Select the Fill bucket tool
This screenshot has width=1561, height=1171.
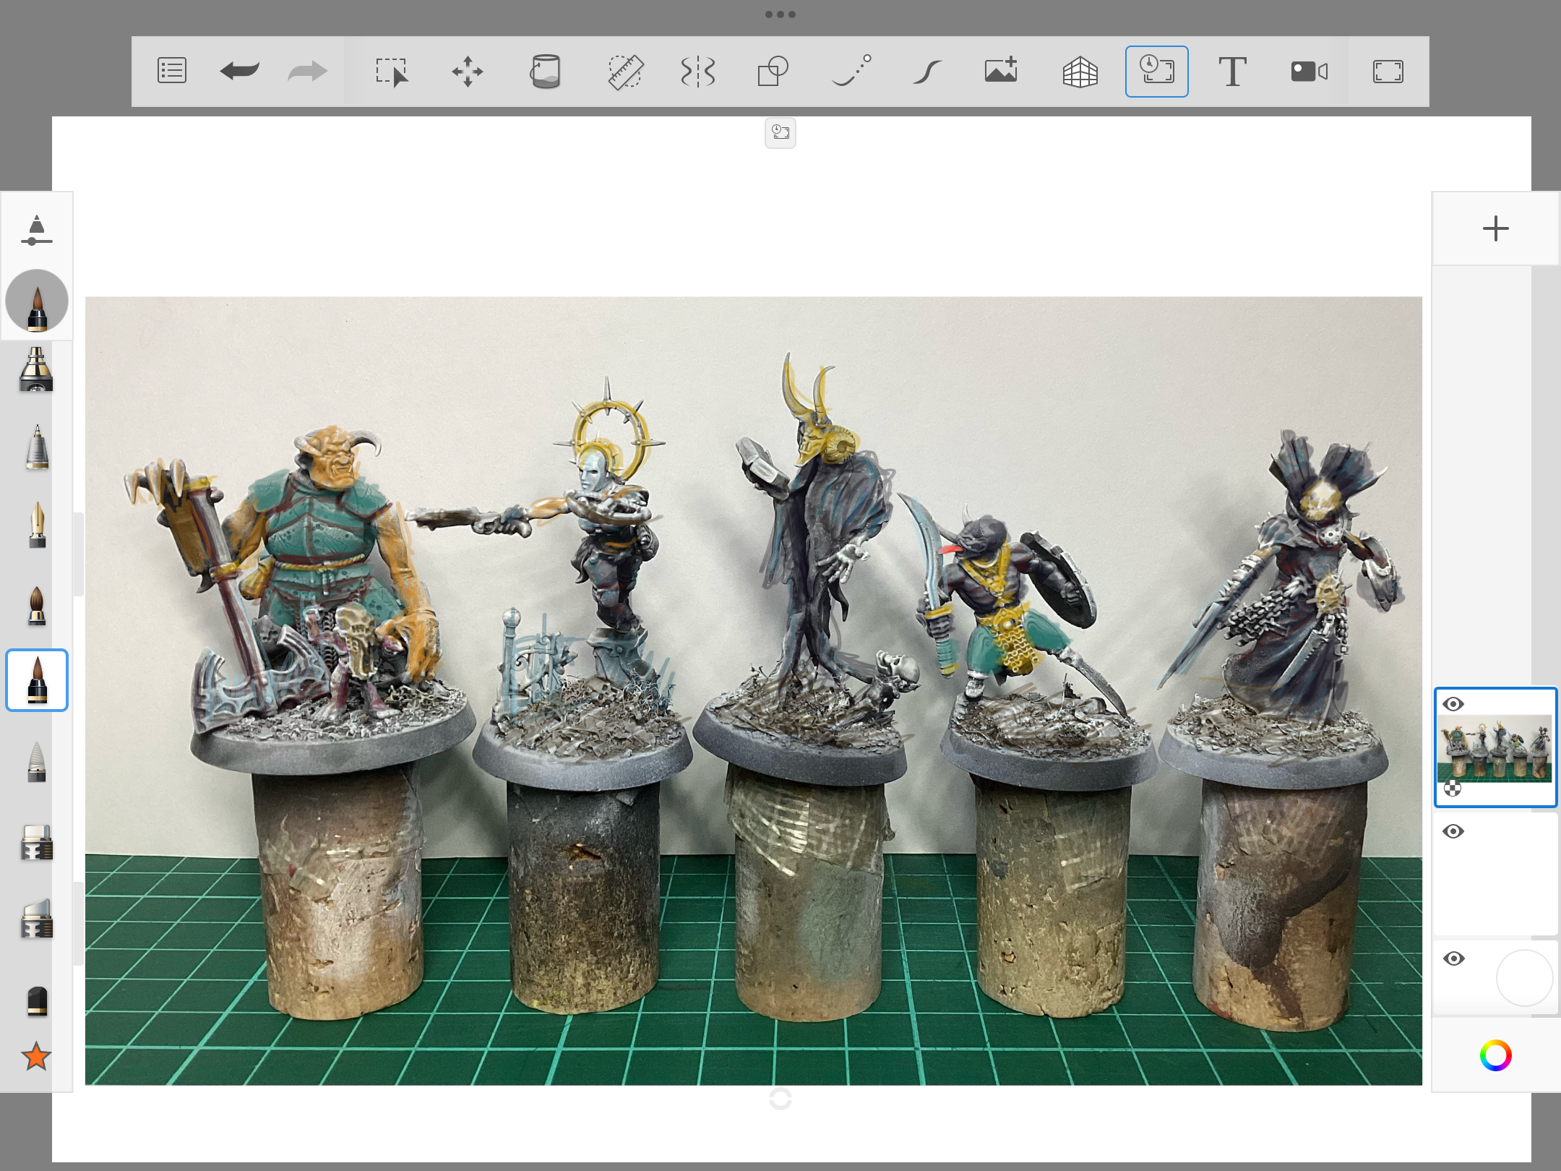545,71
